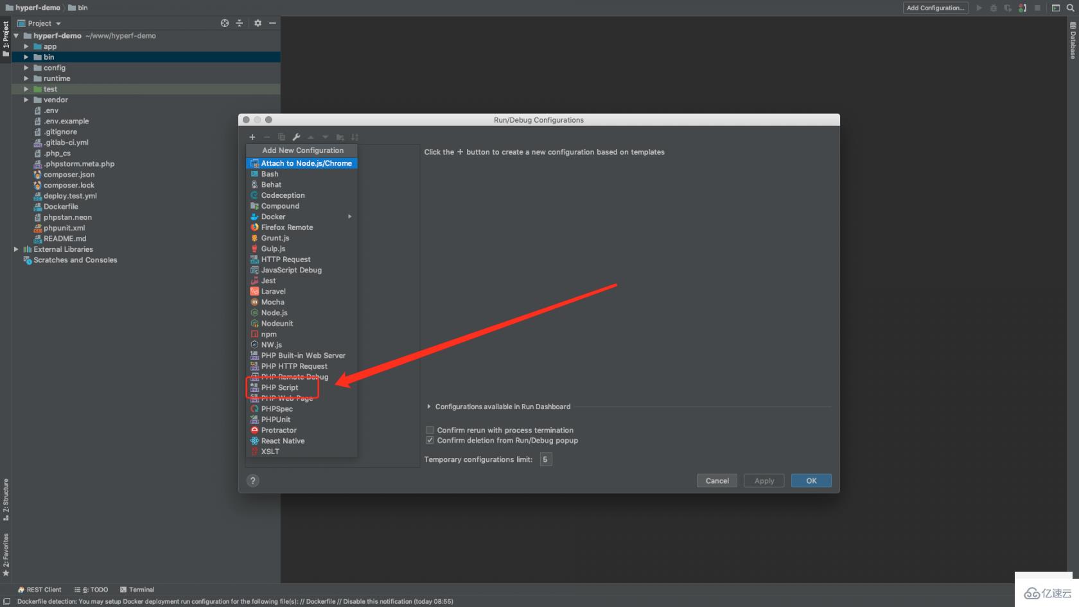The image size is (1079, 607).
Task: Select the Dockerfile in project tree
Action: [60, 207]
